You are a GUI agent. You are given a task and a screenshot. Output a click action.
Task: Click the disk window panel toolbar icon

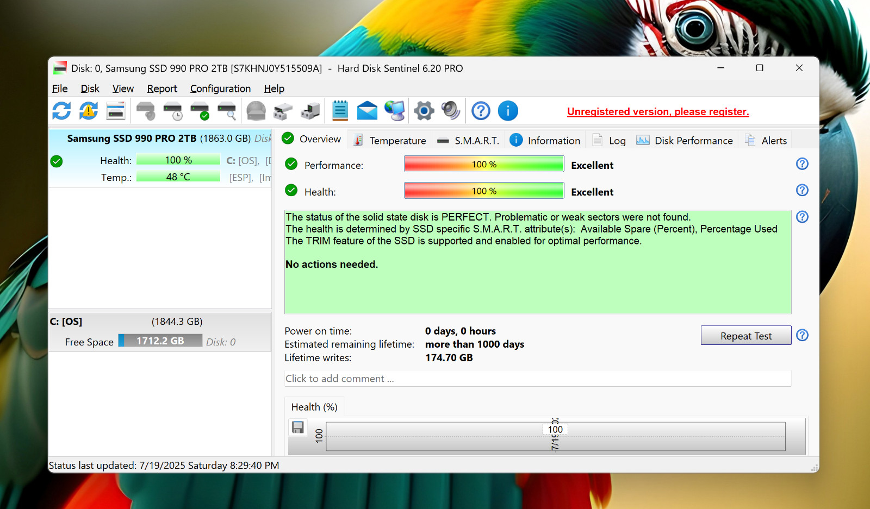click(x=116, y=111)
